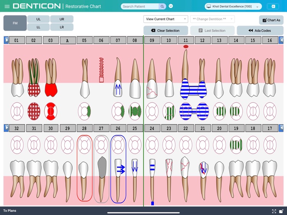Expand the upper row right arrow
The image size is (287, 215).
281,40
